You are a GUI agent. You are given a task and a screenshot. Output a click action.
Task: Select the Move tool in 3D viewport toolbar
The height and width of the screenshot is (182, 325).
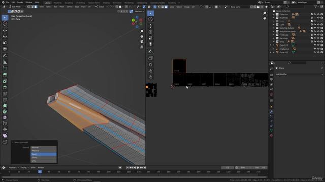5,30
